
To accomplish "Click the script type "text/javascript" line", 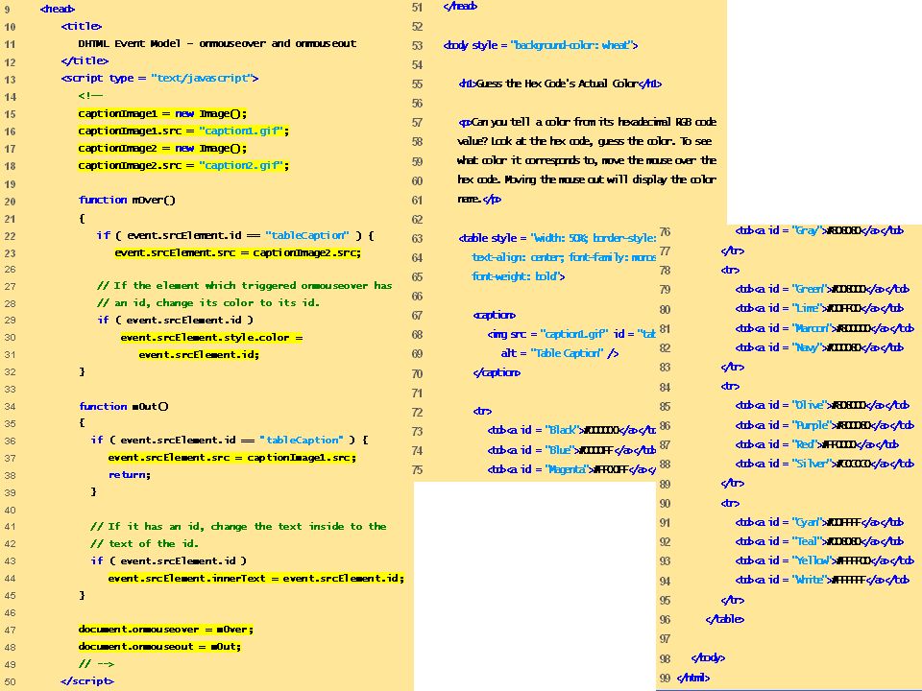I will coord(159,78).
